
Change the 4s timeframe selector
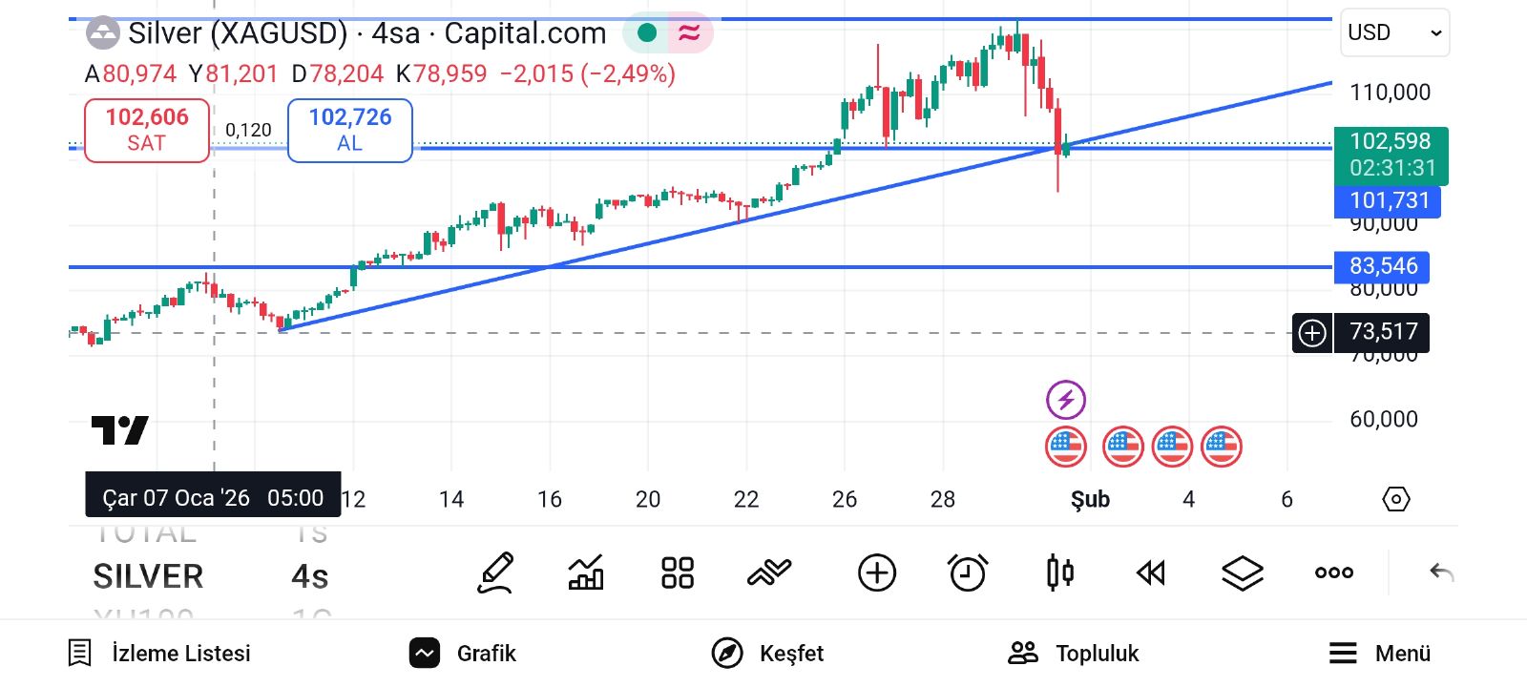309,576
